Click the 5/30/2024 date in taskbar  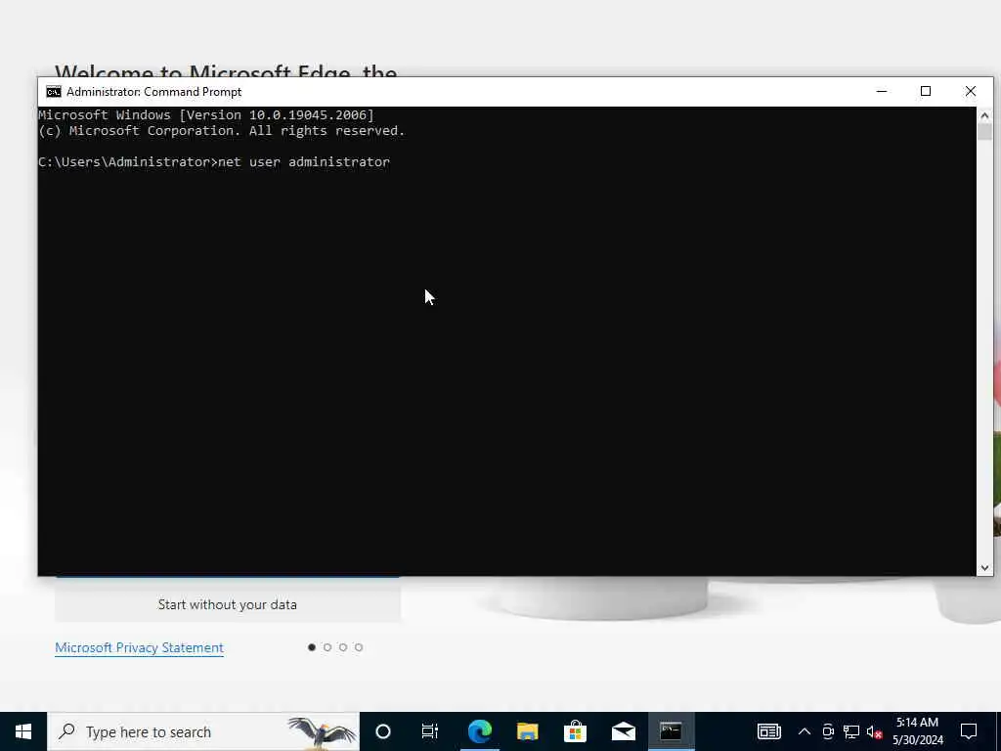coord(917,741)
